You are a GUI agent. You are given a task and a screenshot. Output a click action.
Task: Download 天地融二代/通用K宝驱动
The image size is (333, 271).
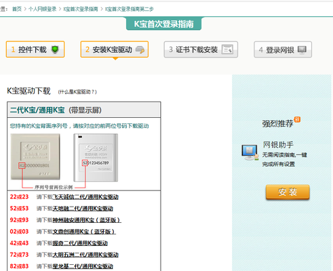(x=83, y=209)
